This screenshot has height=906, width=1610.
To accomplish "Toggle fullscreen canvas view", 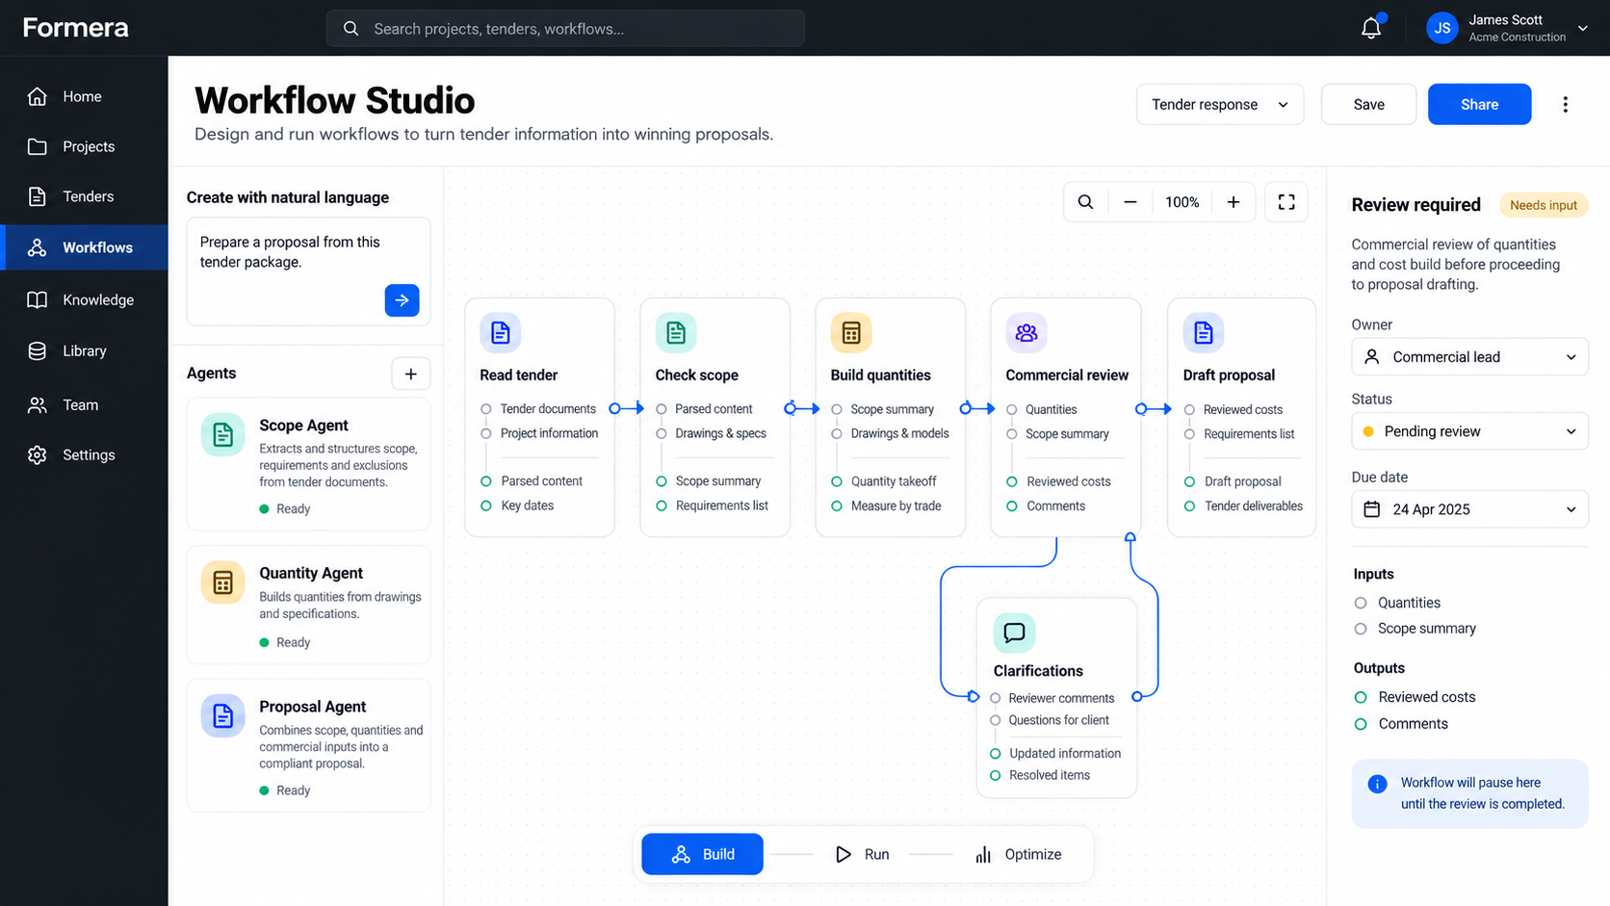I will click(1286, 202).
